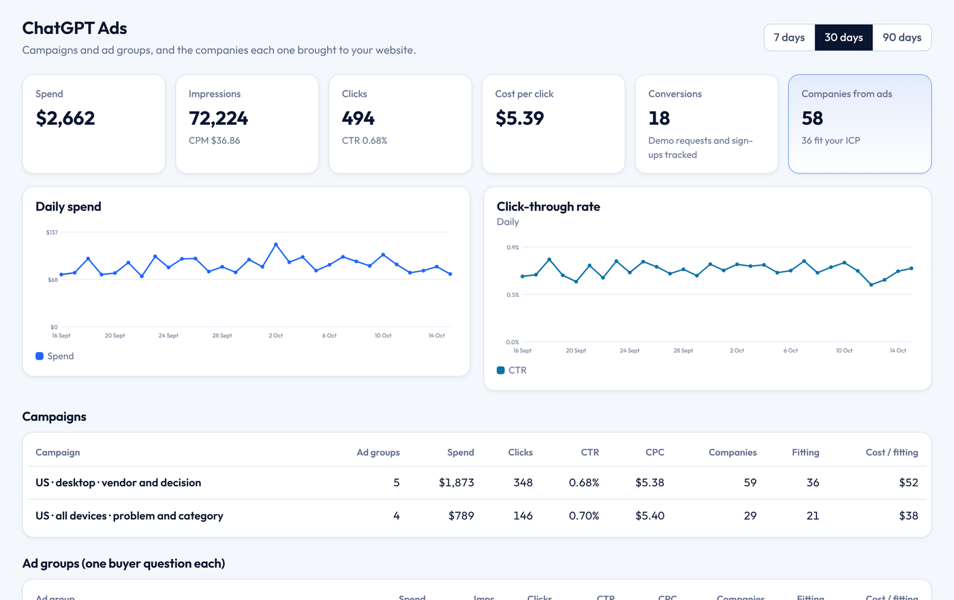Click the 348 clicks cell
This screenshot has width=954, height=600.
click(523, 483)
